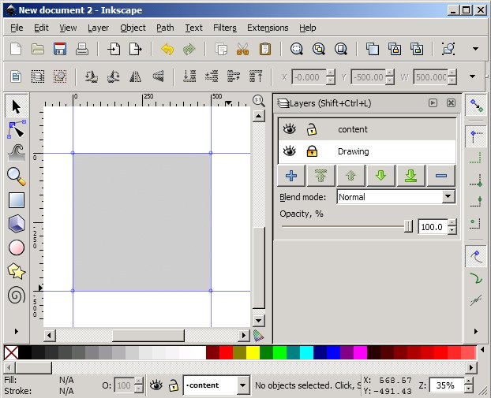Open the Extensions menu

(x=268, y=28)
